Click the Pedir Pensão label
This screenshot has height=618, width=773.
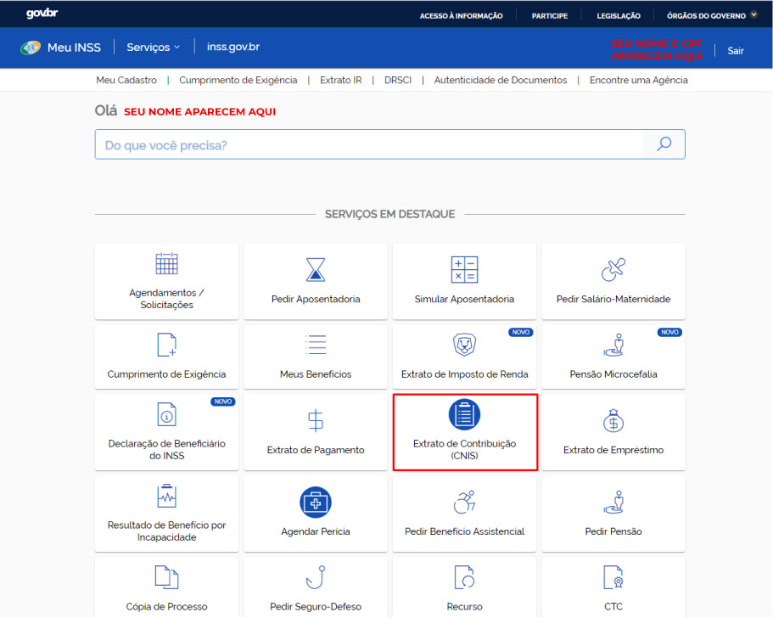tap(613, 531)
